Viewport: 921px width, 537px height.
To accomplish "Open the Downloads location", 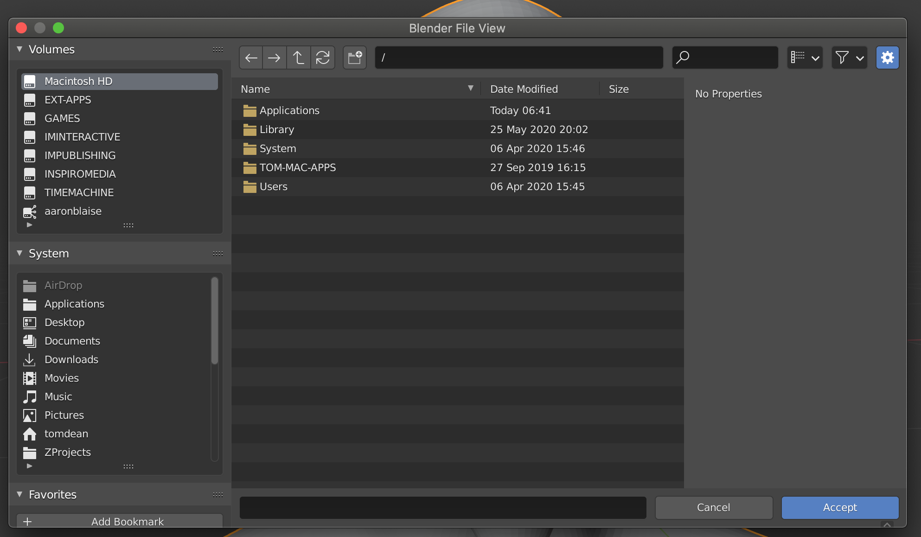I will click(x=116, y=359).
